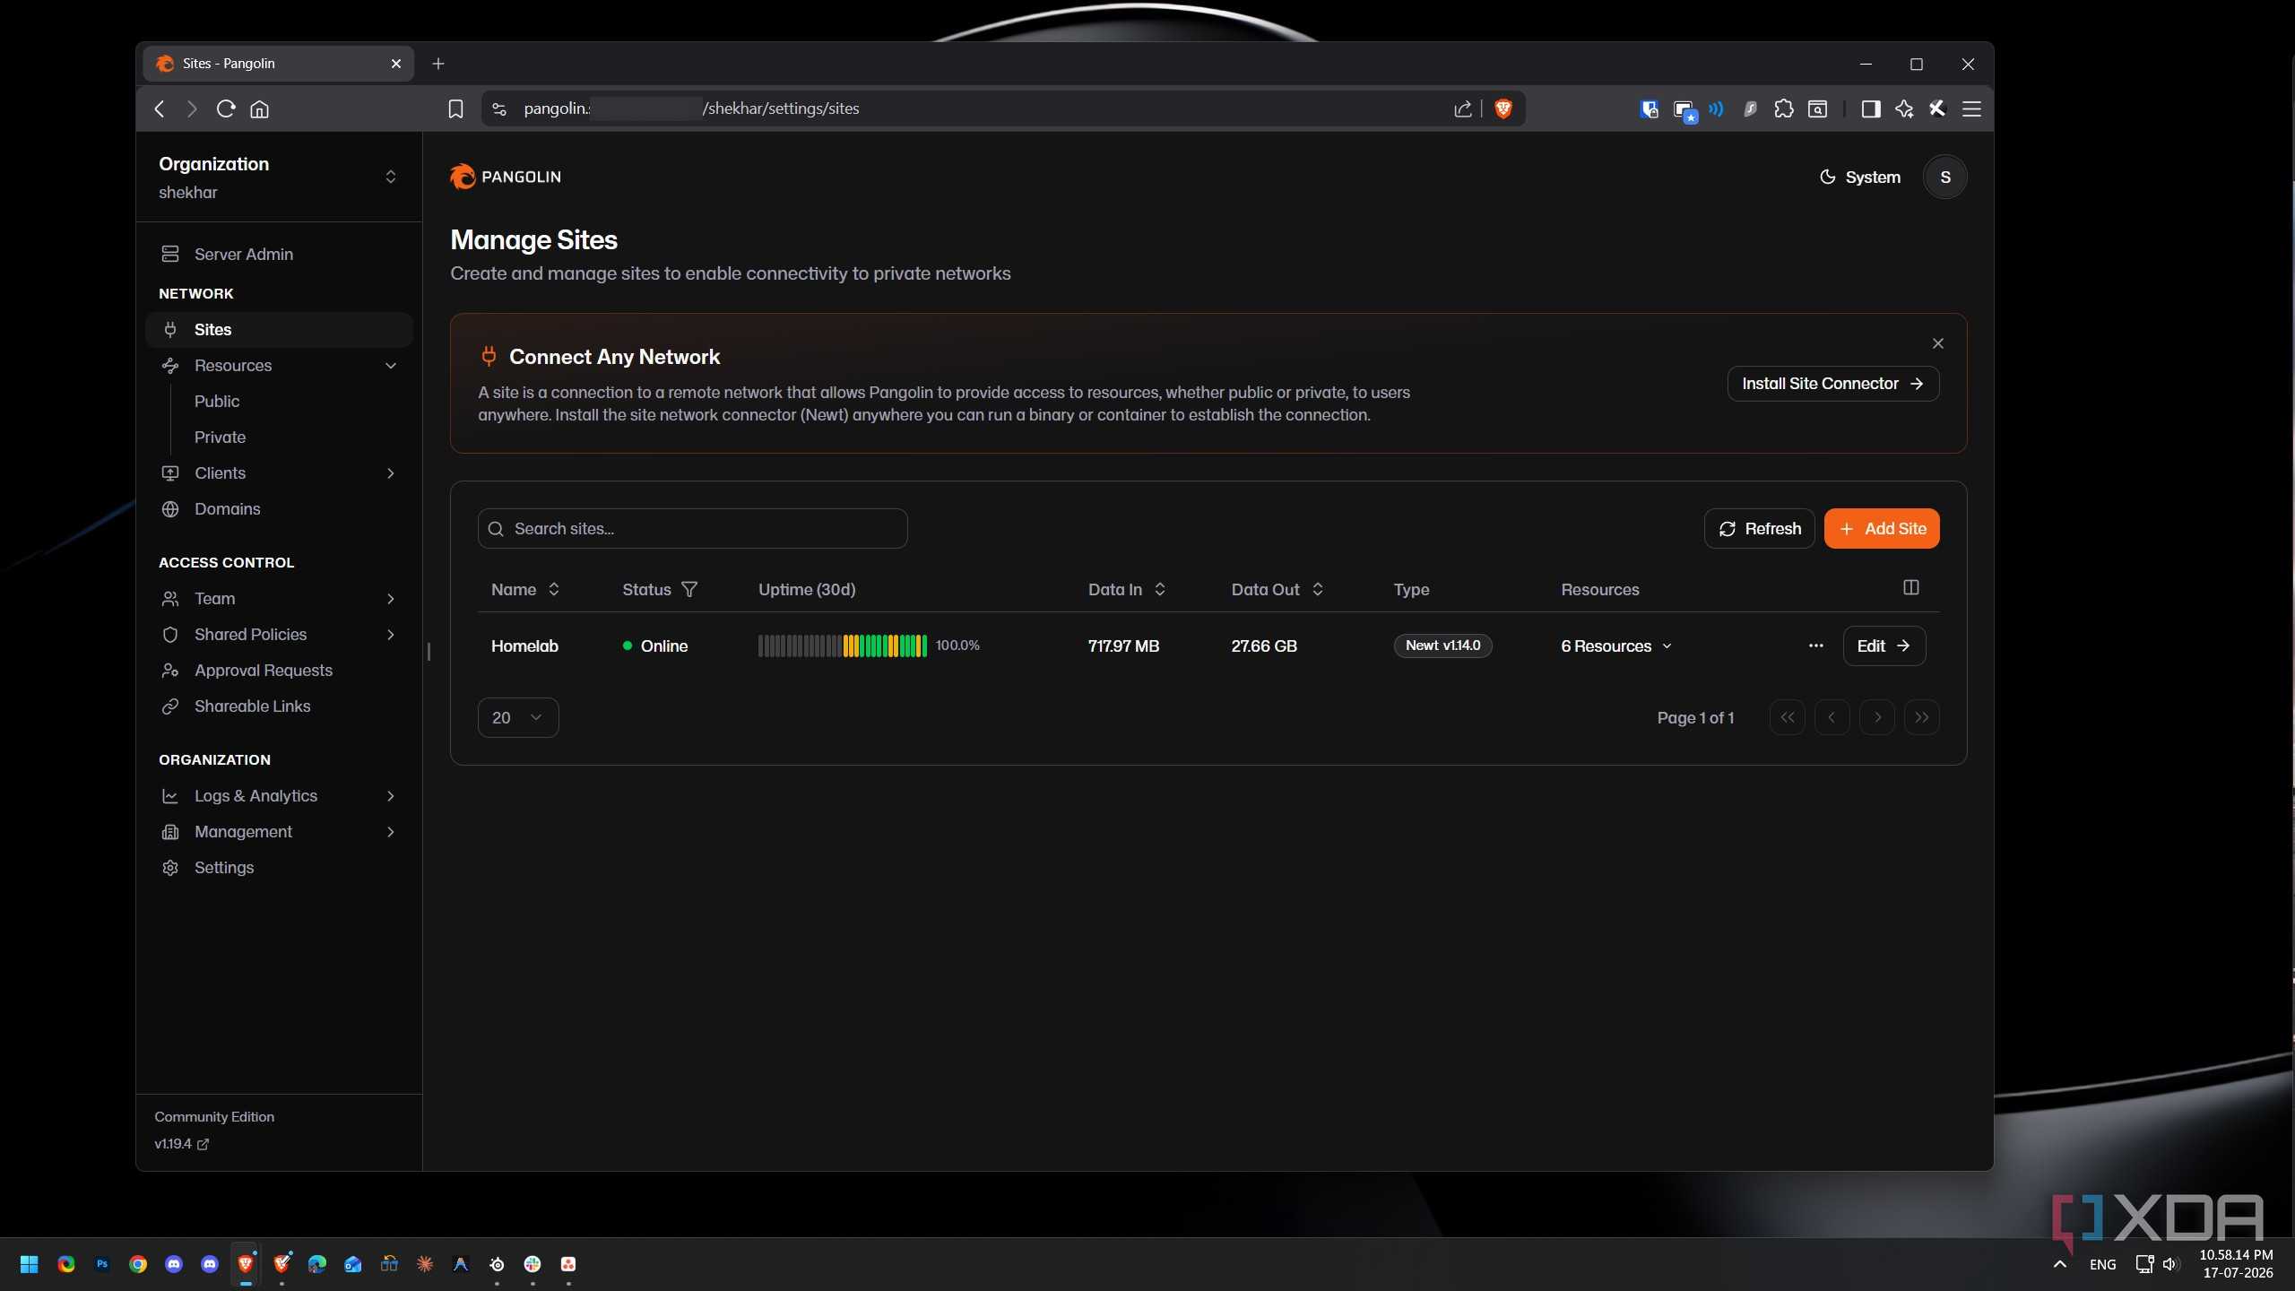The height and width of the screenshot is (1291, 2295).
Task: Open Photoshop from the taskbar
Action: tap(102, 1264)
